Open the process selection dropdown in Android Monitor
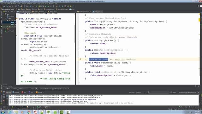 tap(55, 89)
